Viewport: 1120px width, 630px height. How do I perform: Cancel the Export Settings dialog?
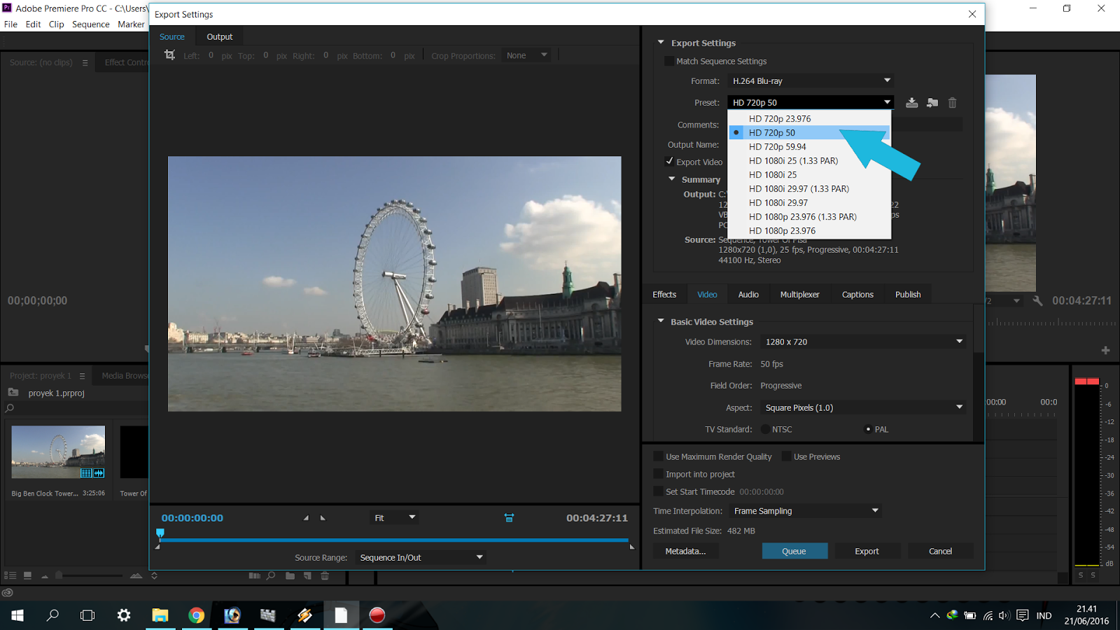point(940,551)
